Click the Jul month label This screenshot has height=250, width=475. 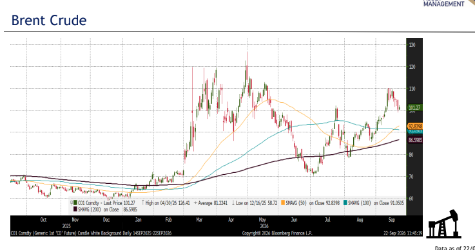click(x=327, y=220)
